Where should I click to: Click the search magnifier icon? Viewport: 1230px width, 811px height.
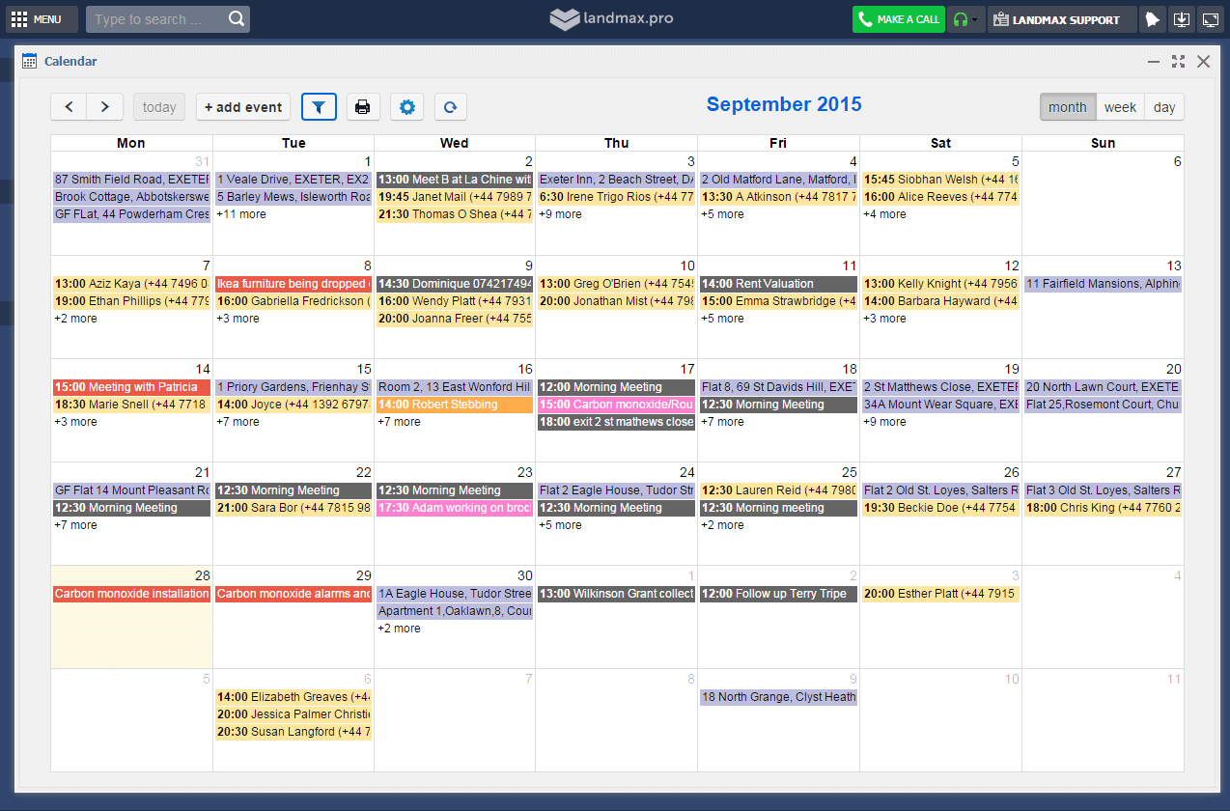[x=237, y=19]
